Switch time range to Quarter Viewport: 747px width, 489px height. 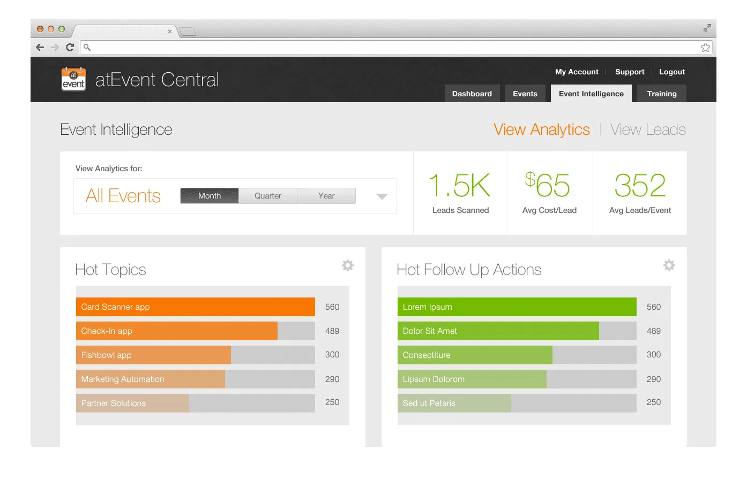coord(268,196)
